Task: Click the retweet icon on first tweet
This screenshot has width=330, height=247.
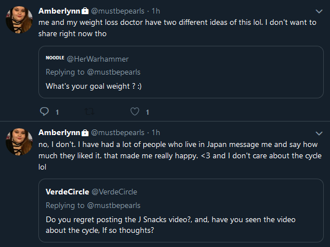Action: tap(89, 111)
